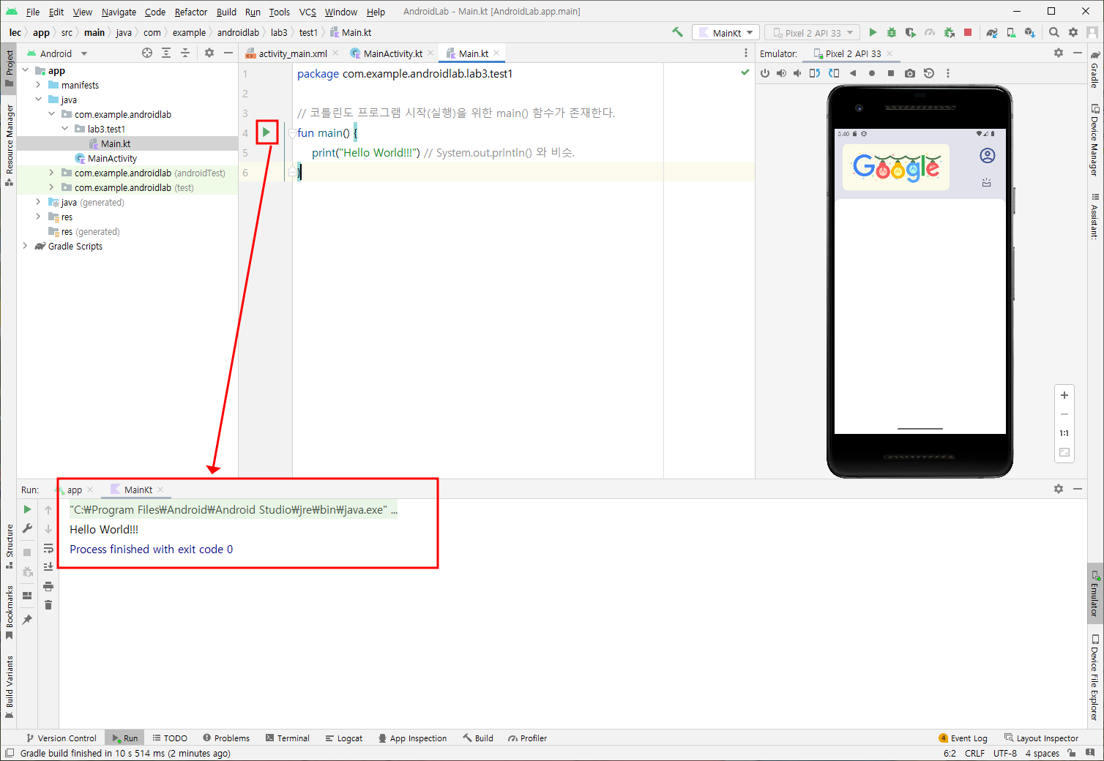Run MainKt using the toolbar Run button
Image resolution: width=1104 pixels, height=761 pixels.
[x=873, y=32]
